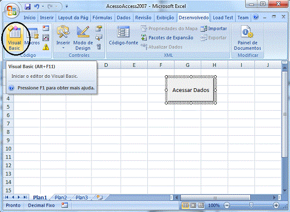
Task: Click the Run Dialog icon in Controles
Action: point(99,47)
